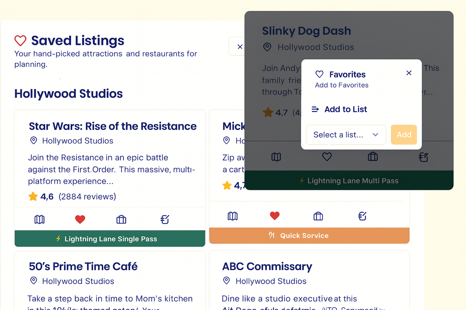This screenshot has width=466, height=310.
Task: Click suitcase icon on Slinky Dog Dash card
Action: [x=373, y=157]
